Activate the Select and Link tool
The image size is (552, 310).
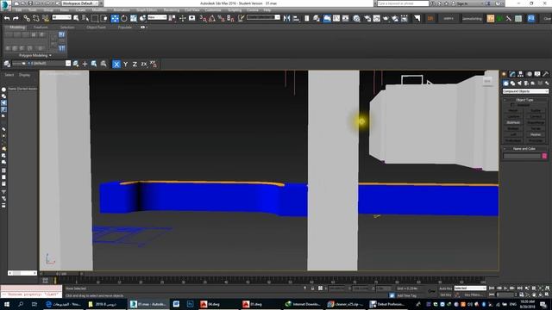tap(27, 18)
